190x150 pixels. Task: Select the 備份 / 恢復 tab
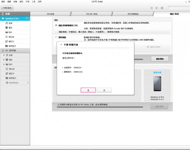coord(174,14)
